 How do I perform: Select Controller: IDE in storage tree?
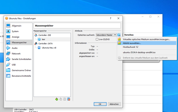pos(44,35)
